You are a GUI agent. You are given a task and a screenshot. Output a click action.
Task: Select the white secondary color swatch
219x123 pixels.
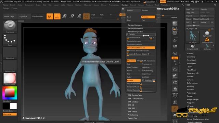(13, 106)
